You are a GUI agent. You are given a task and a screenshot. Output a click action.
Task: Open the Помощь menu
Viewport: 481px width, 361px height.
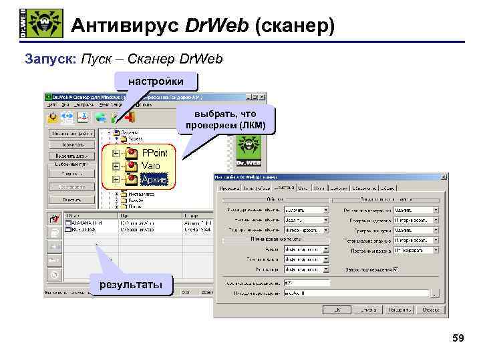(x=144, y=105)
